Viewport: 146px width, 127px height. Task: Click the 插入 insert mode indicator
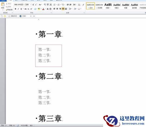32,126
